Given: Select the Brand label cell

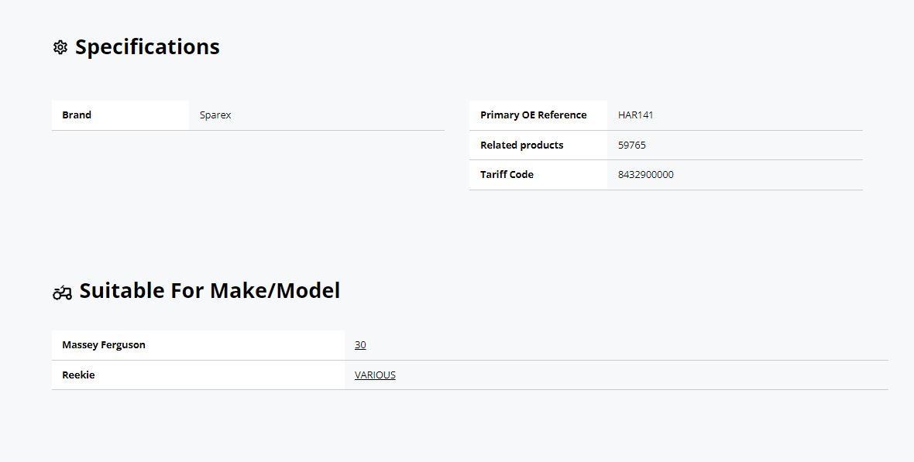Looking at the screenshot, I should 120,115.
